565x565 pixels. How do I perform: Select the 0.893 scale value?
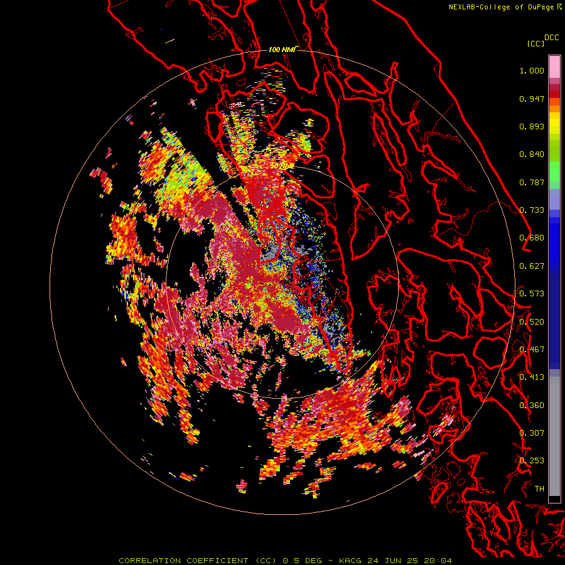pos(532,126)
